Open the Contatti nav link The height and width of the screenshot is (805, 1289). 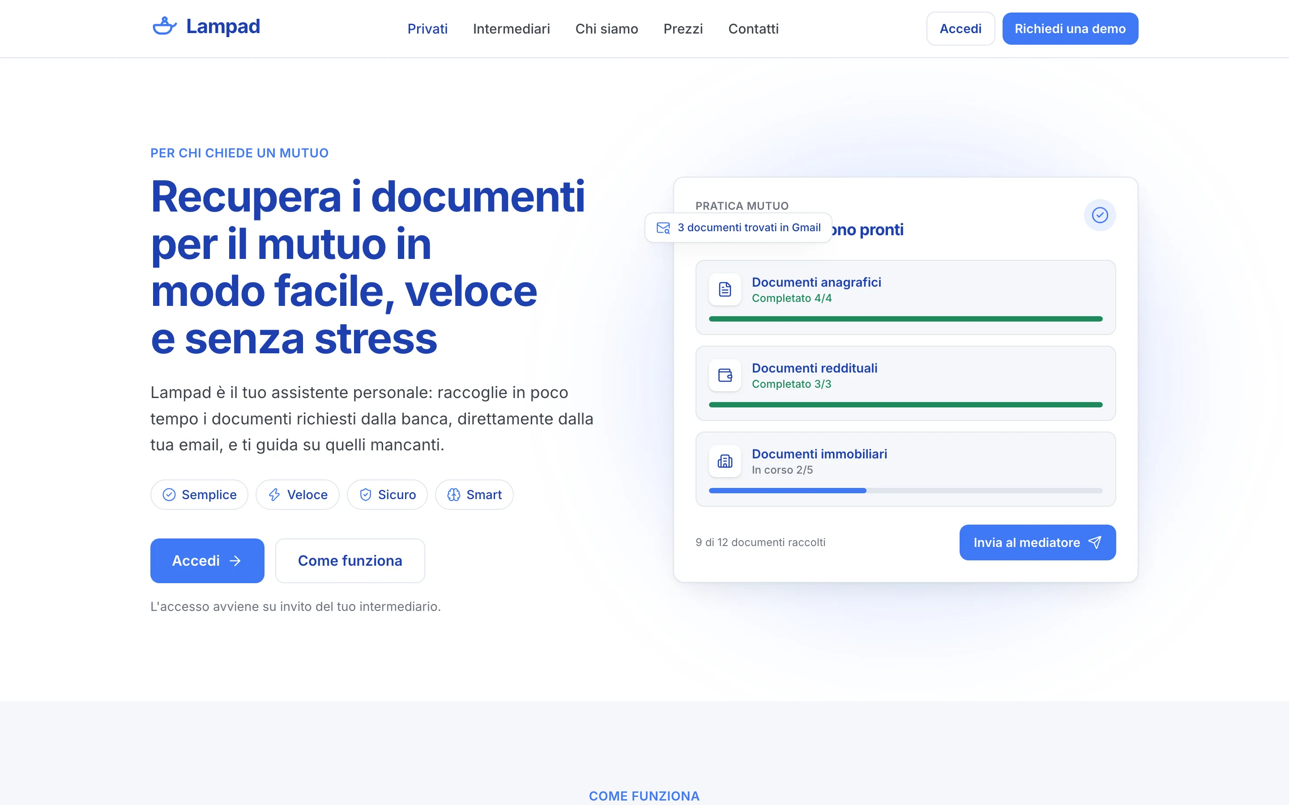753,29
